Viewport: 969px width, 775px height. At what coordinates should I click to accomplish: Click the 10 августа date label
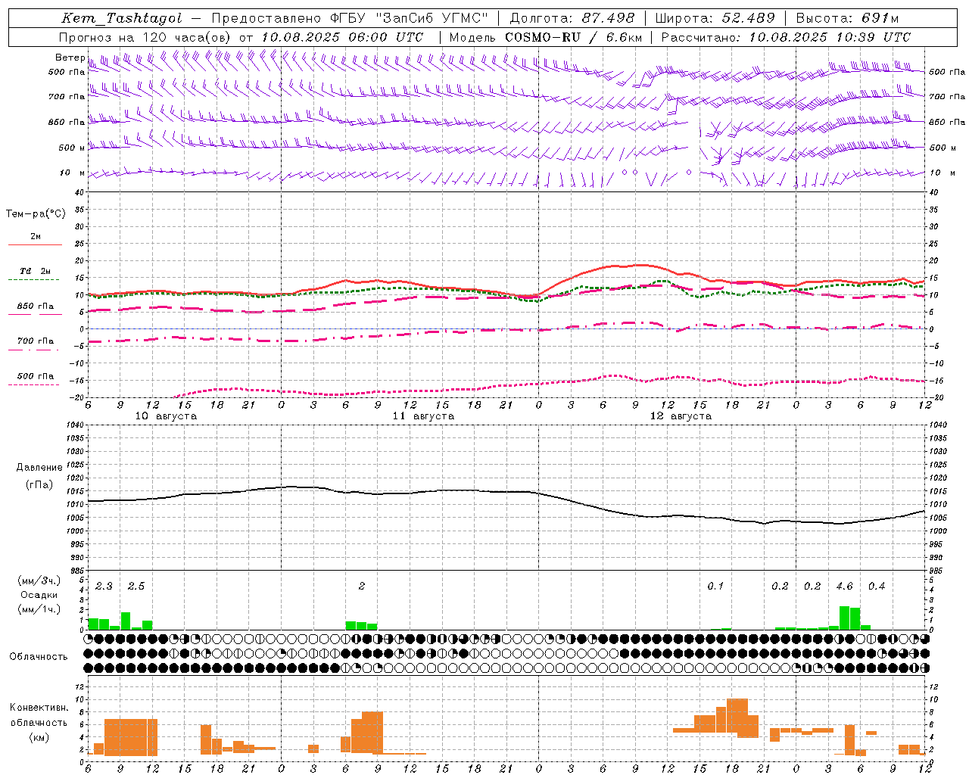166,416
